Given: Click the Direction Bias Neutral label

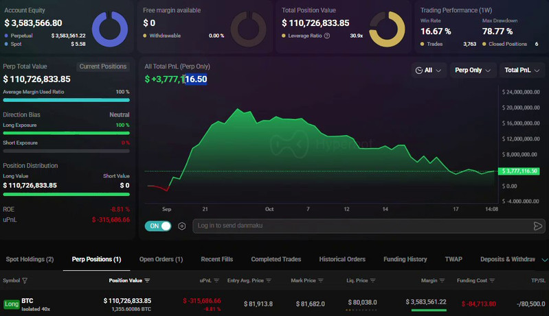Looking at the screenshot, I should tap(120, 115).
